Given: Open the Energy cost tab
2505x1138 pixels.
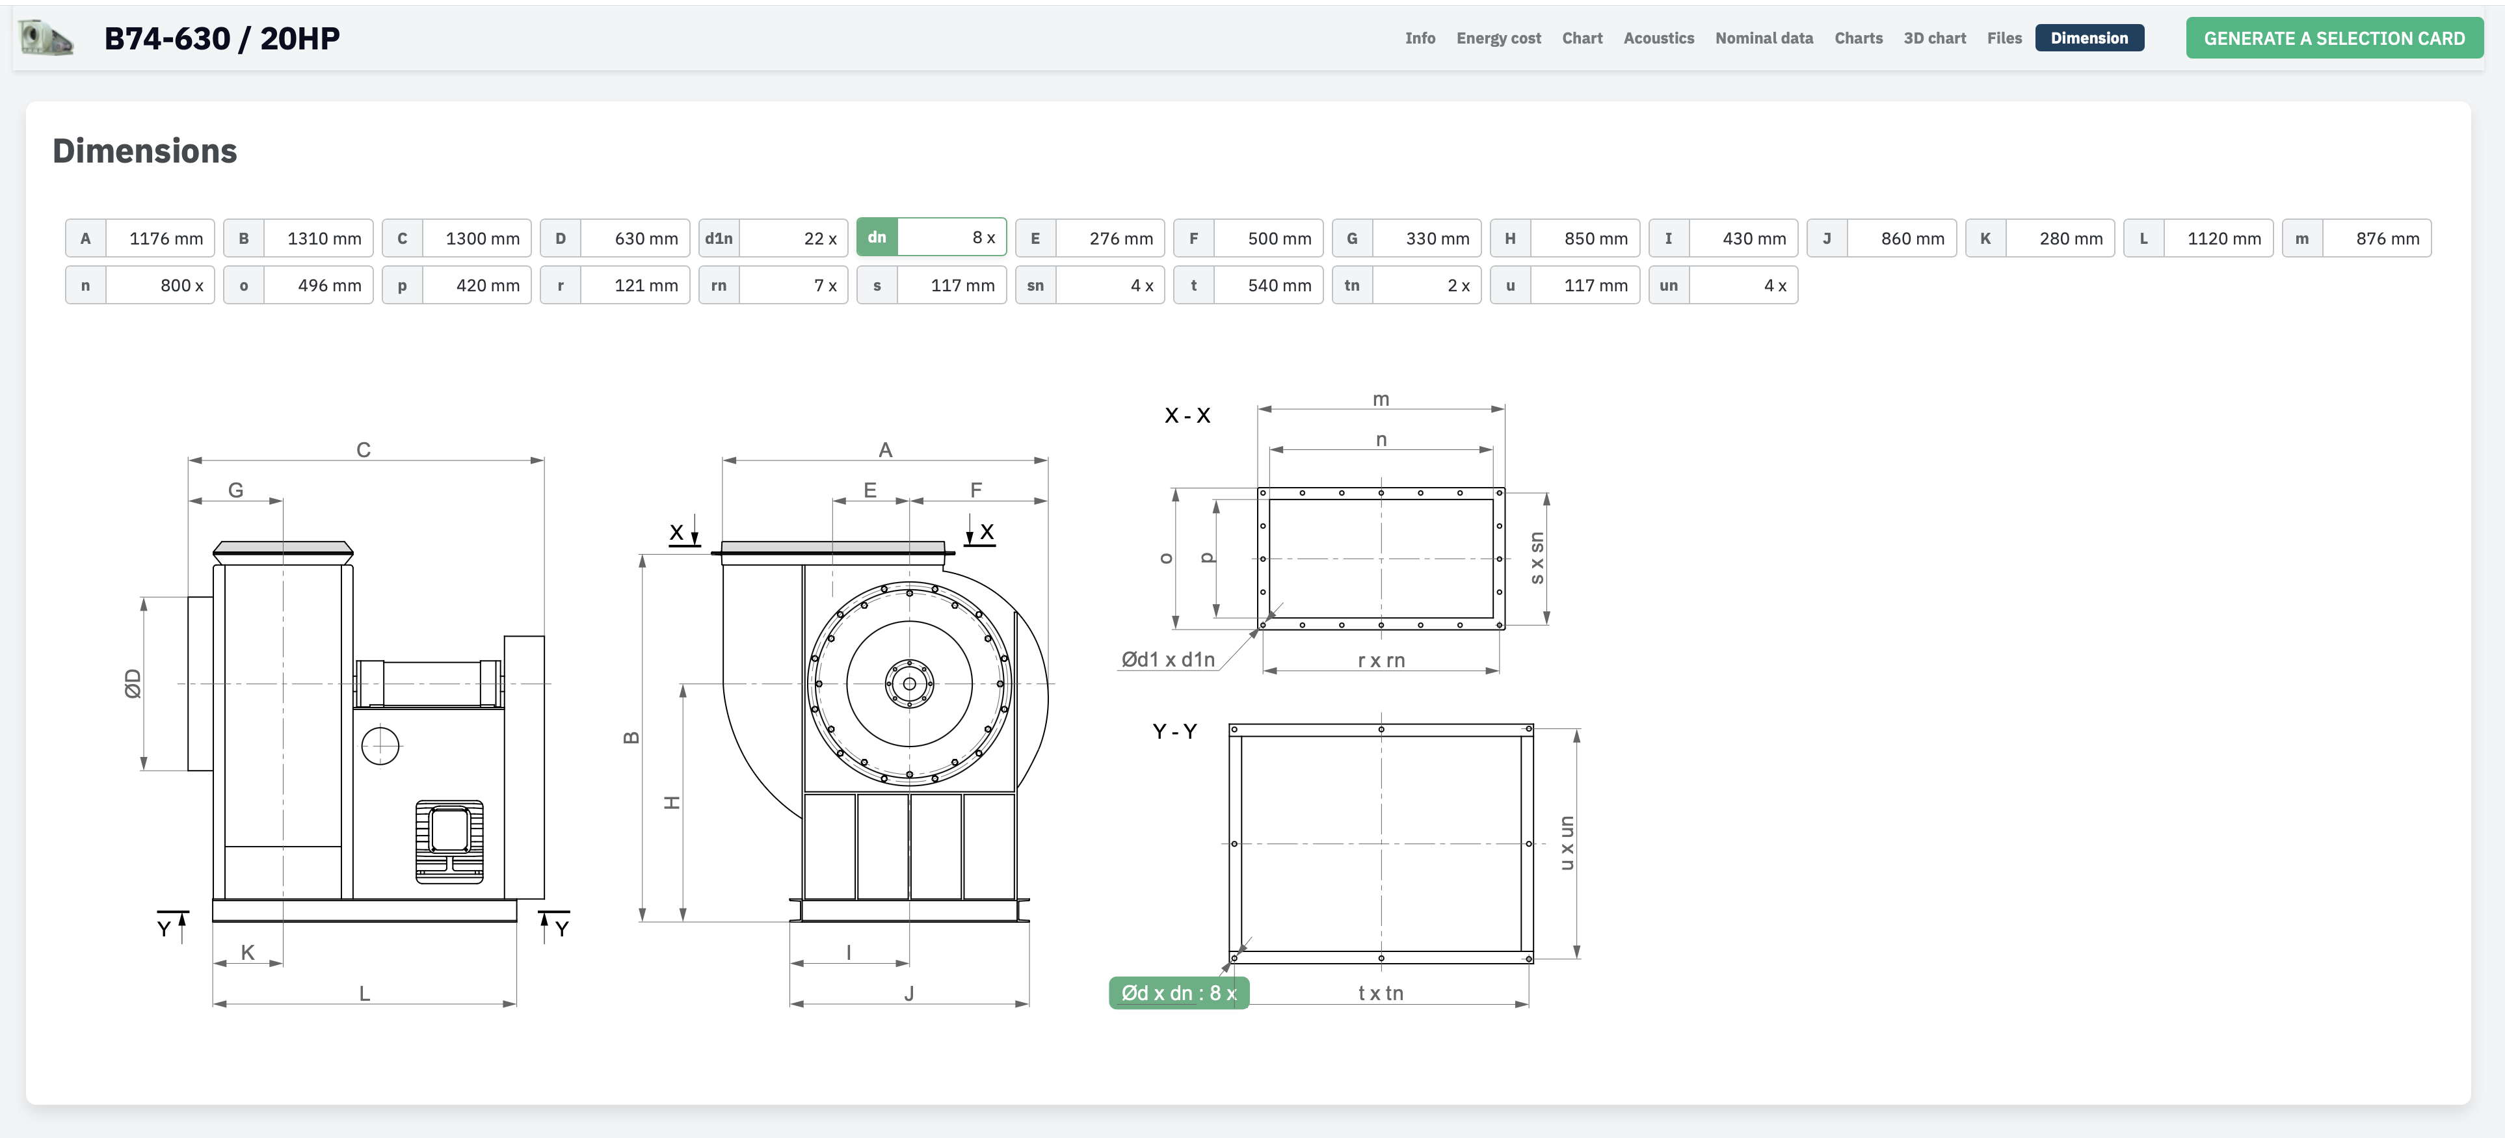Looking at the screenshot, I should pyautogui.click(x=1498, y=38).
